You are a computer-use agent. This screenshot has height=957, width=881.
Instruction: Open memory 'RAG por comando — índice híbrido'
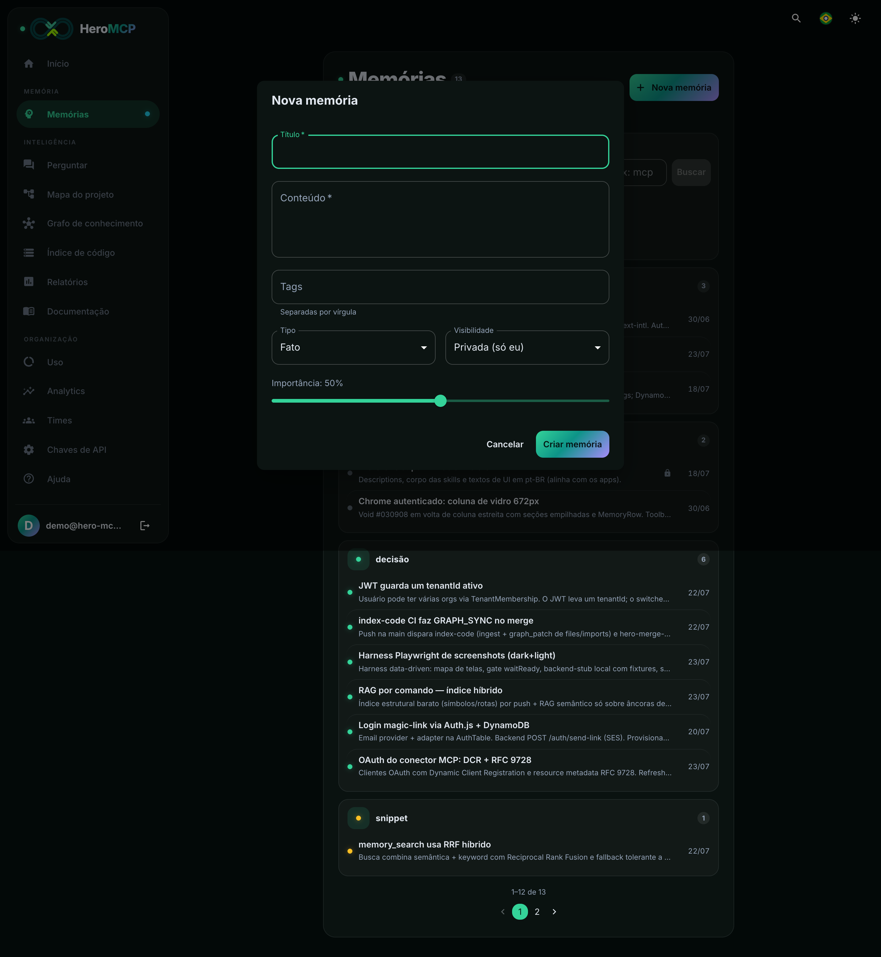coord(528,697)
